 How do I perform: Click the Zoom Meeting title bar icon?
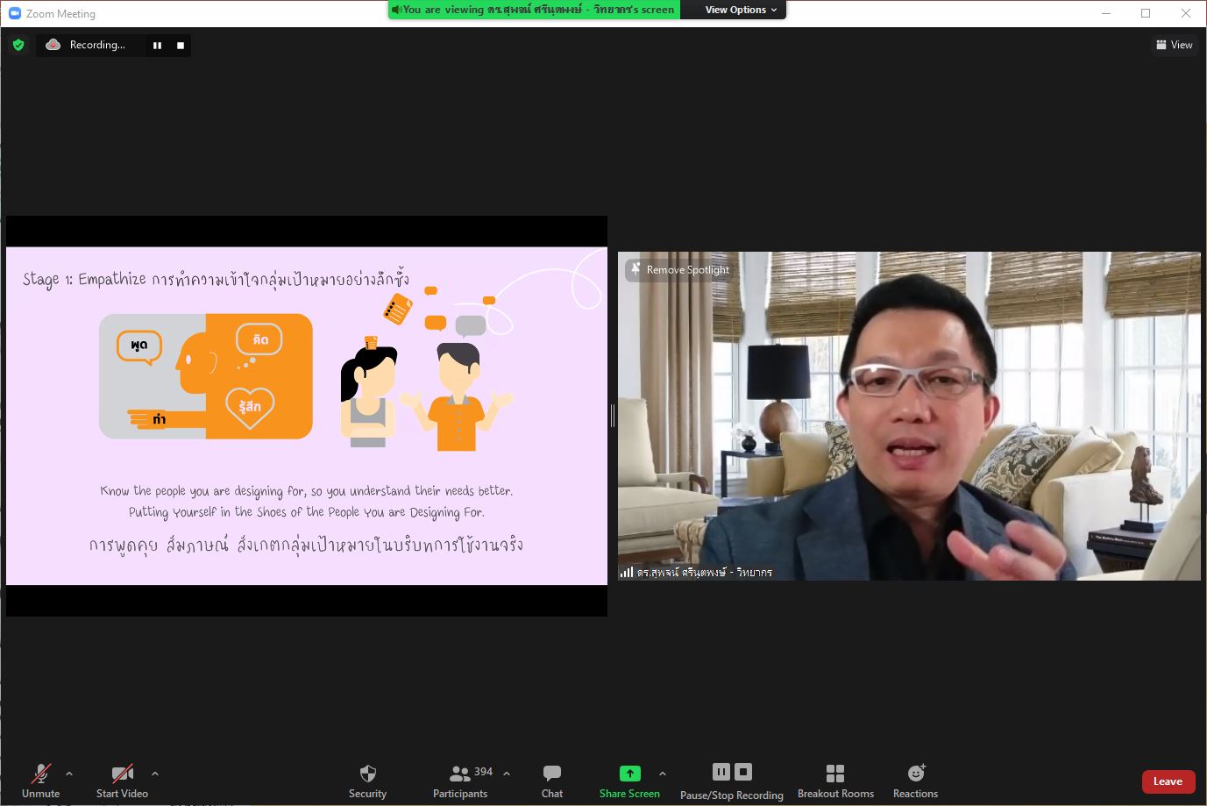(x=15, y=13)
